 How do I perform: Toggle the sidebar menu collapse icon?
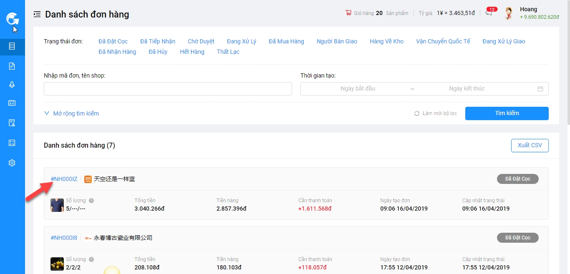click(x=37, y=14)
